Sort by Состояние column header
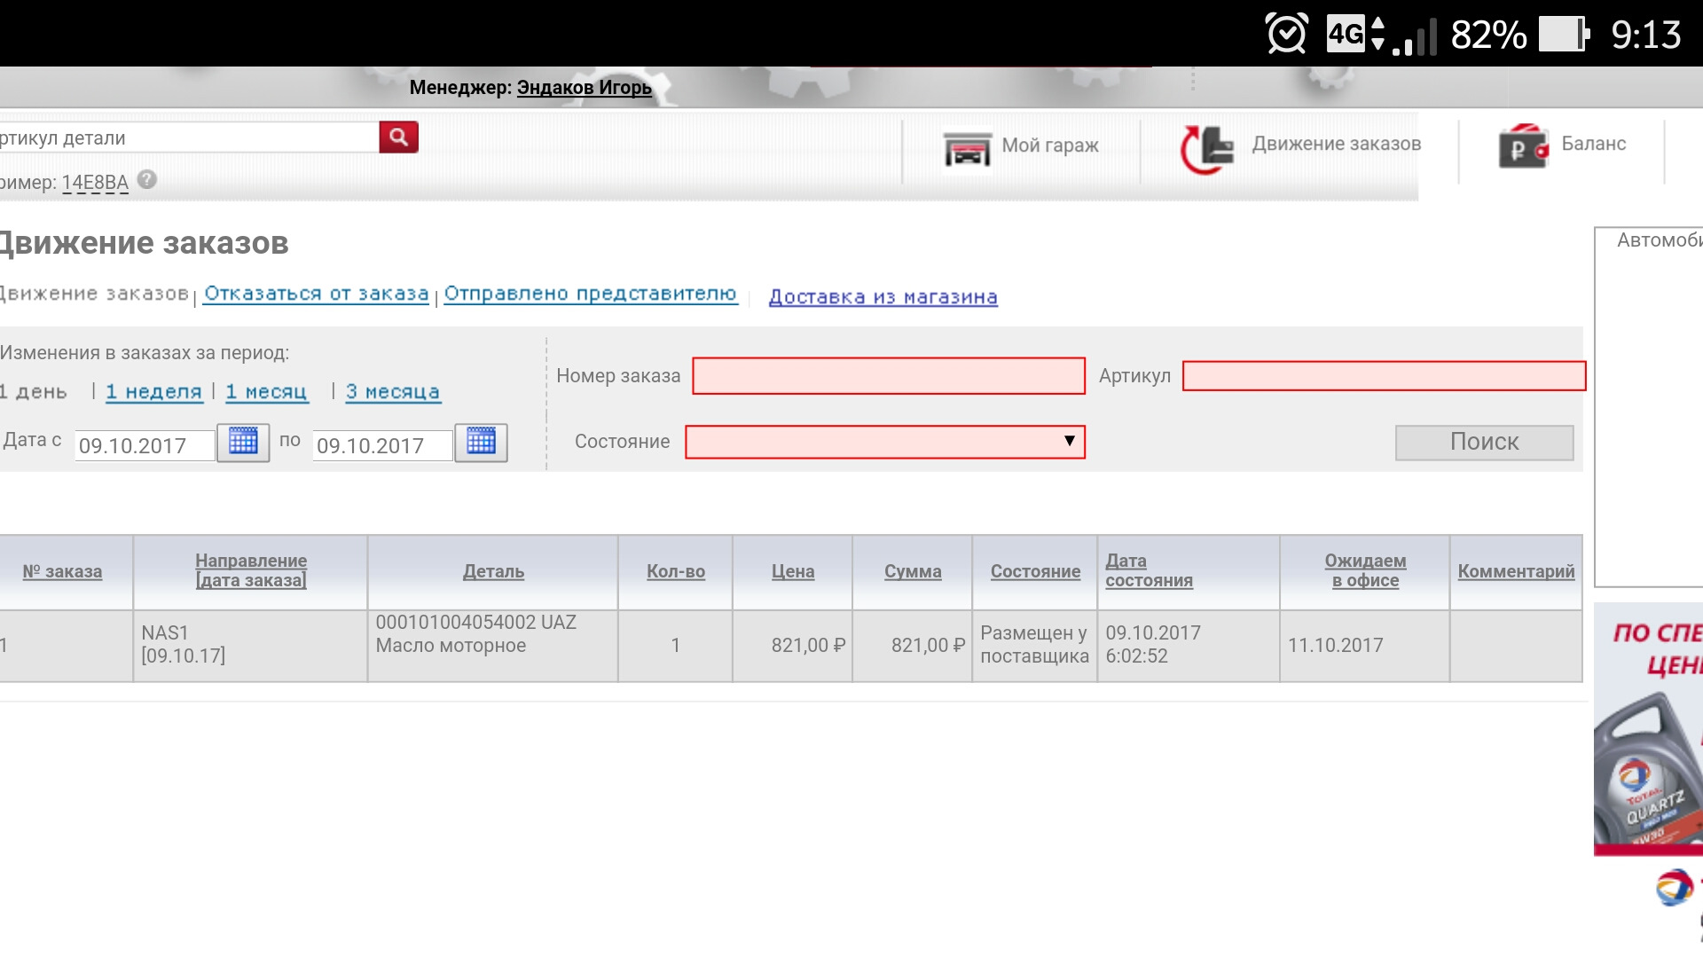This screenshot has height=958, width=1703. [1035, 572]
